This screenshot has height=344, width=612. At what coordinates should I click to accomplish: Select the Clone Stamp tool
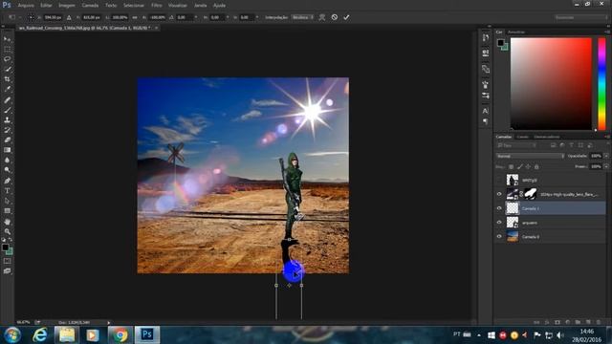(7, 120)
